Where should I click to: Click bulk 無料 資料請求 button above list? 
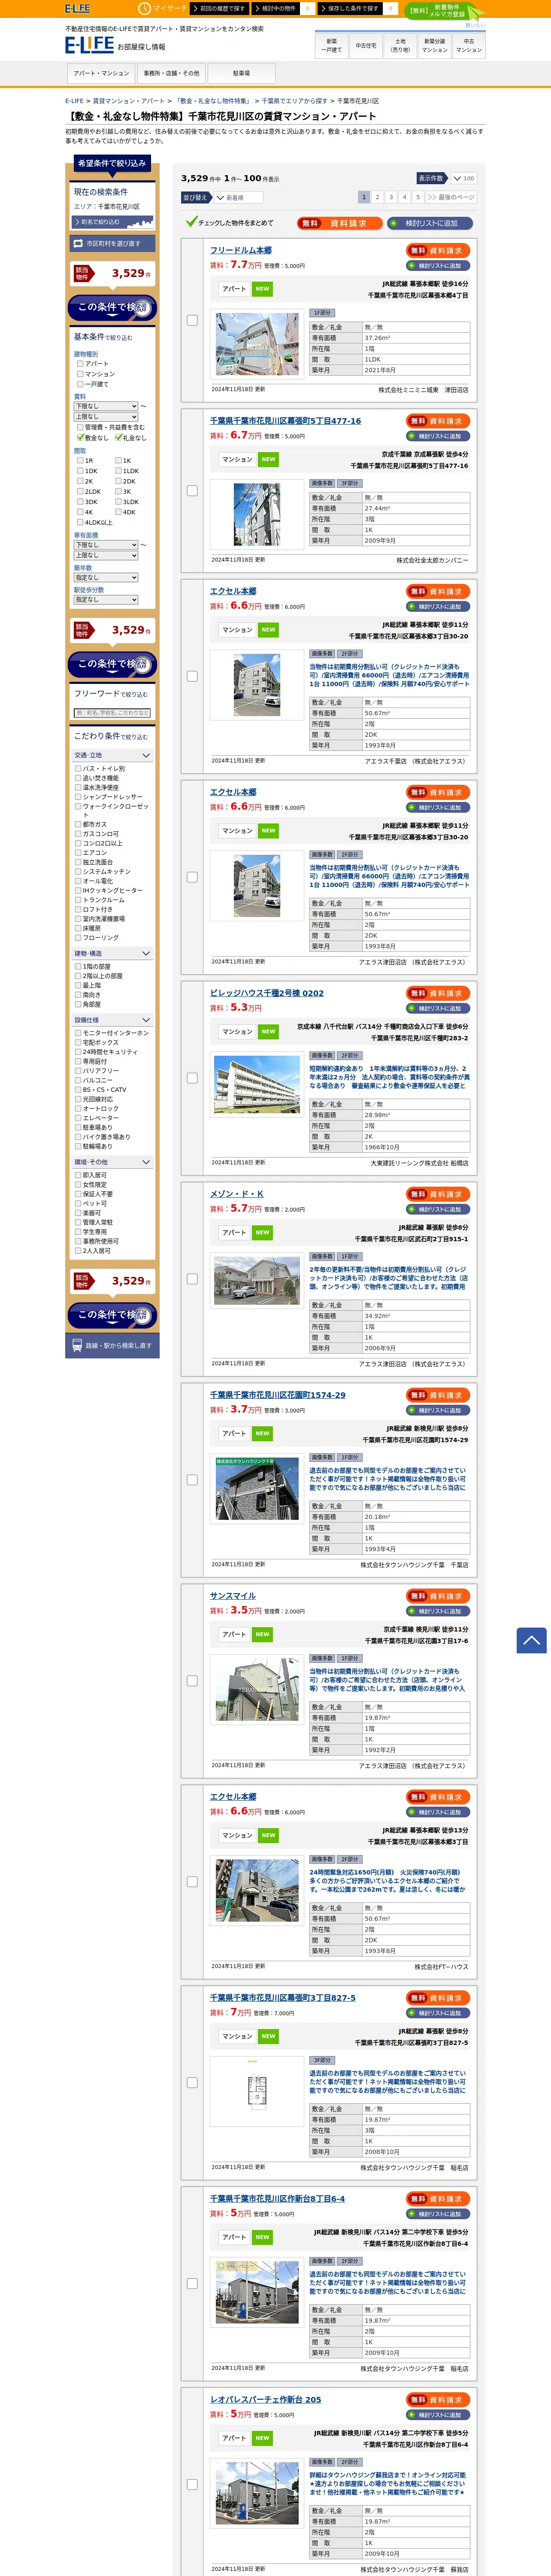coord(339,223)
